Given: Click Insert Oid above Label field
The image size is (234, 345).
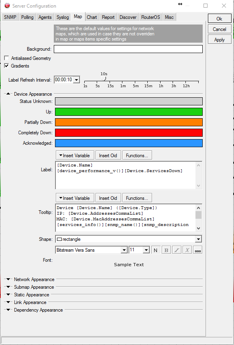Looking at the screenshot, I should coord(108,156).
